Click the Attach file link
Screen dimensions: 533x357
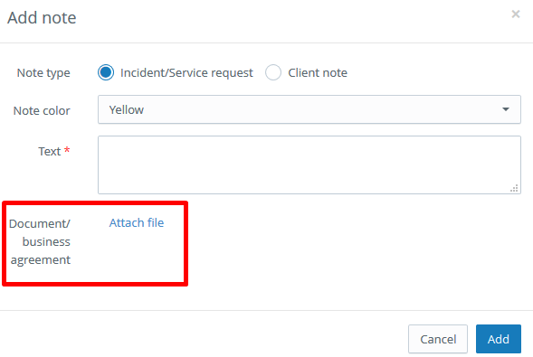click(137, 222)
